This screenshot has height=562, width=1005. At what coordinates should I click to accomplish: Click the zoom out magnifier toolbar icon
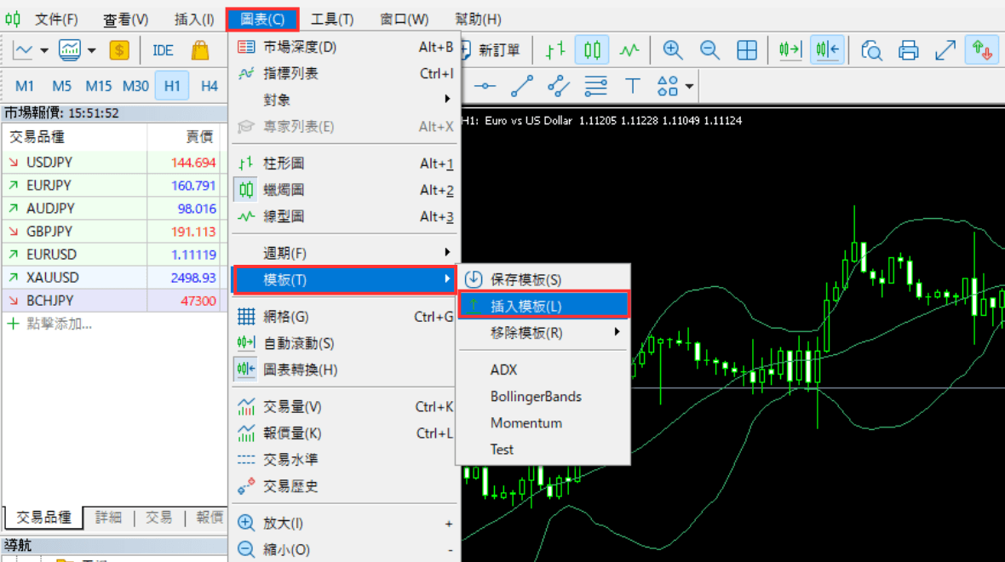[709, 50]
